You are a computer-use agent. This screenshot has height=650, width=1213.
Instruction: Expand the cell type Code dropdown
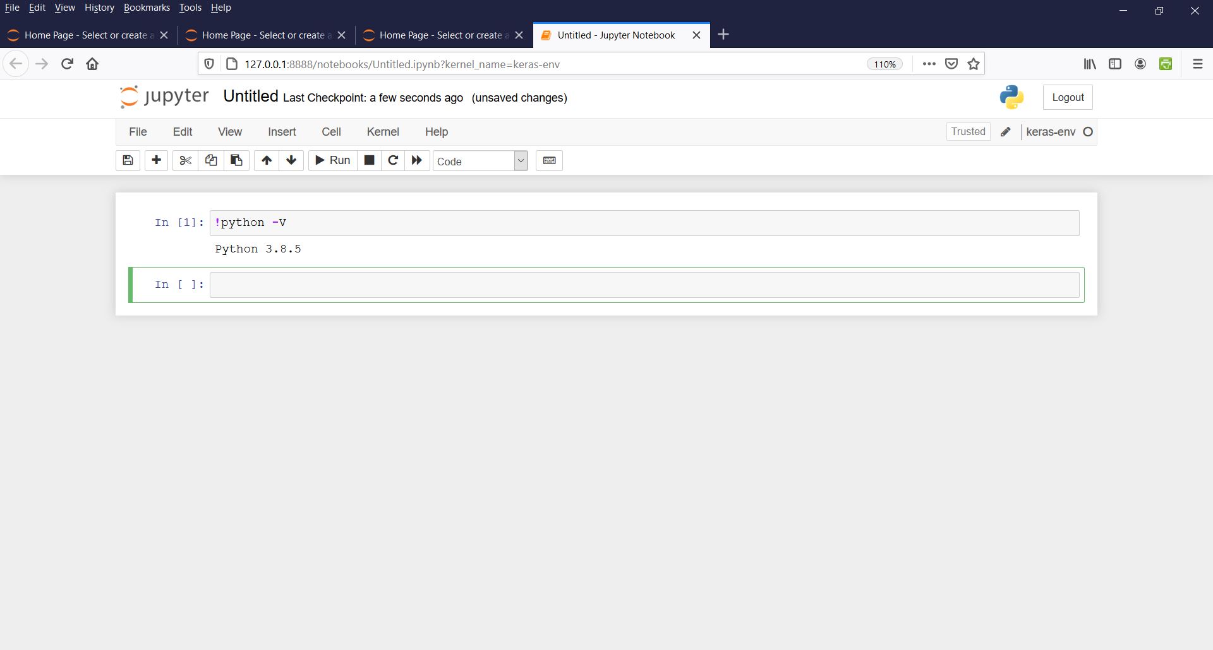point(480,161)
